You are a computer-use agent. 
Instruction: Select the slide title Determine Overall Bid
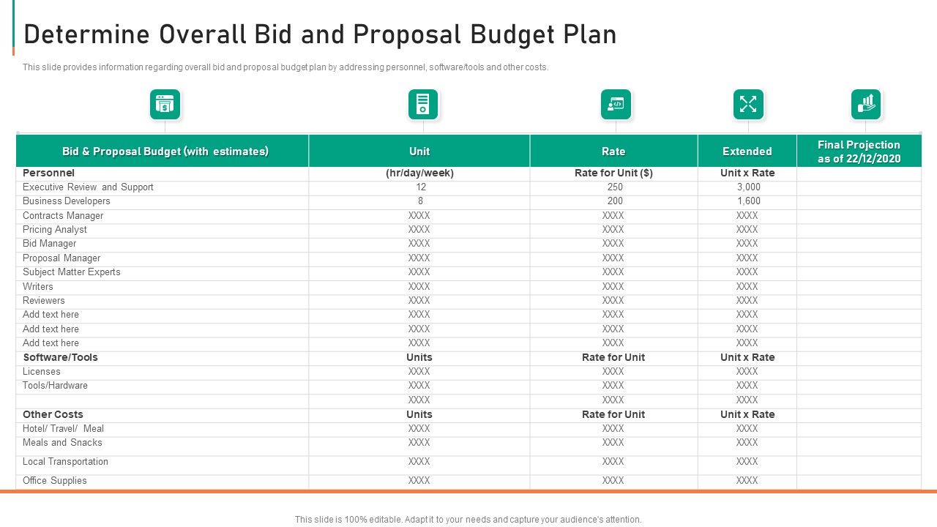click(320, 34)
